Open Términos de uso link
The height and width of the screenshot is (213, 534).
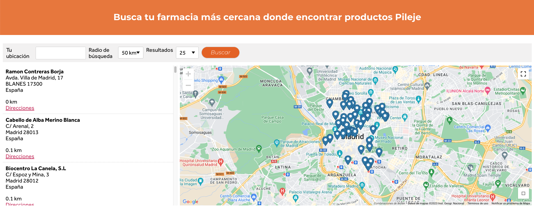point(478,203)
